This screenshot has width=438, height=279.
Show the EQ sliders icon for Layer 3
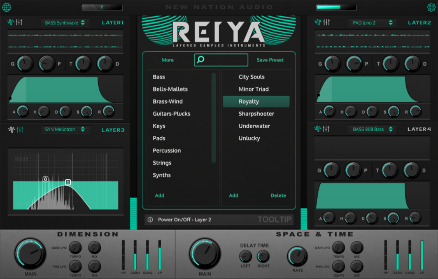19,129
